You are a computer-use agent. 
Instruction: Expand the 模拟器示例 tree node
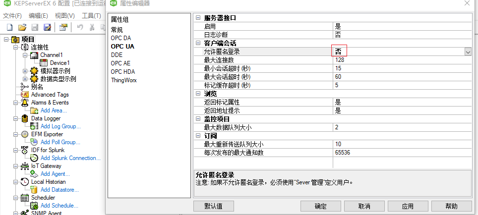(25, 71)
